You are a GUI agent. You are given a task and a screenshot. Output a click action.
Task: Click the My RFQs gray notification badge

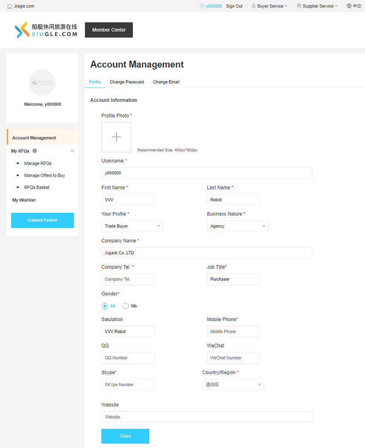coord(35,150)
